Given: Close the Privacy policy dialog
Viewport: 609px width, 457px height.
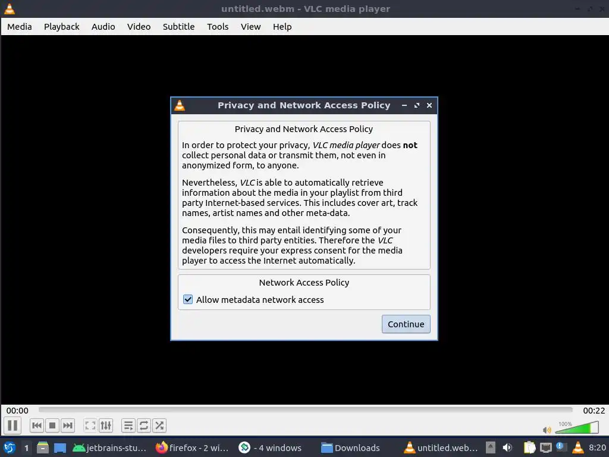Looking at the screenshot, I should (x=429, y=105).
